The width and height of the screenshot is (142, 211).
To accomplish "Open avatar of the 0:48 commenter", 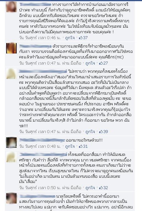I will 11,143.
